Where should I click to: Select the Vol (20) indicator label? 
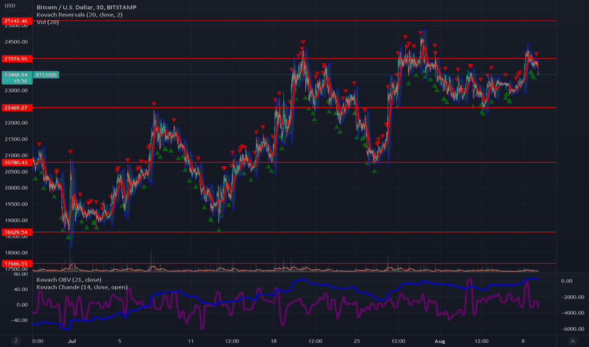pyautogui.click(x=47, y=22)
